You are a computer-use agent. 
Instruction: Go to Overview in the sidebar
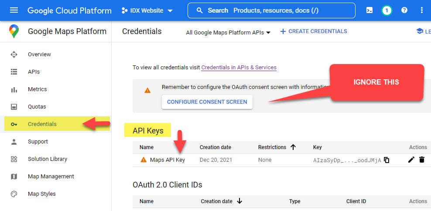pyautogui.click(x=39, y=54)
